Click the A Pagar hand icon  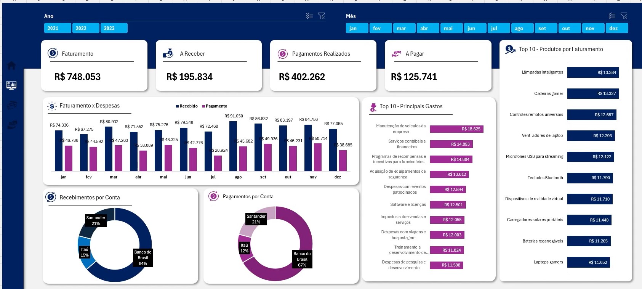[397, 54]
